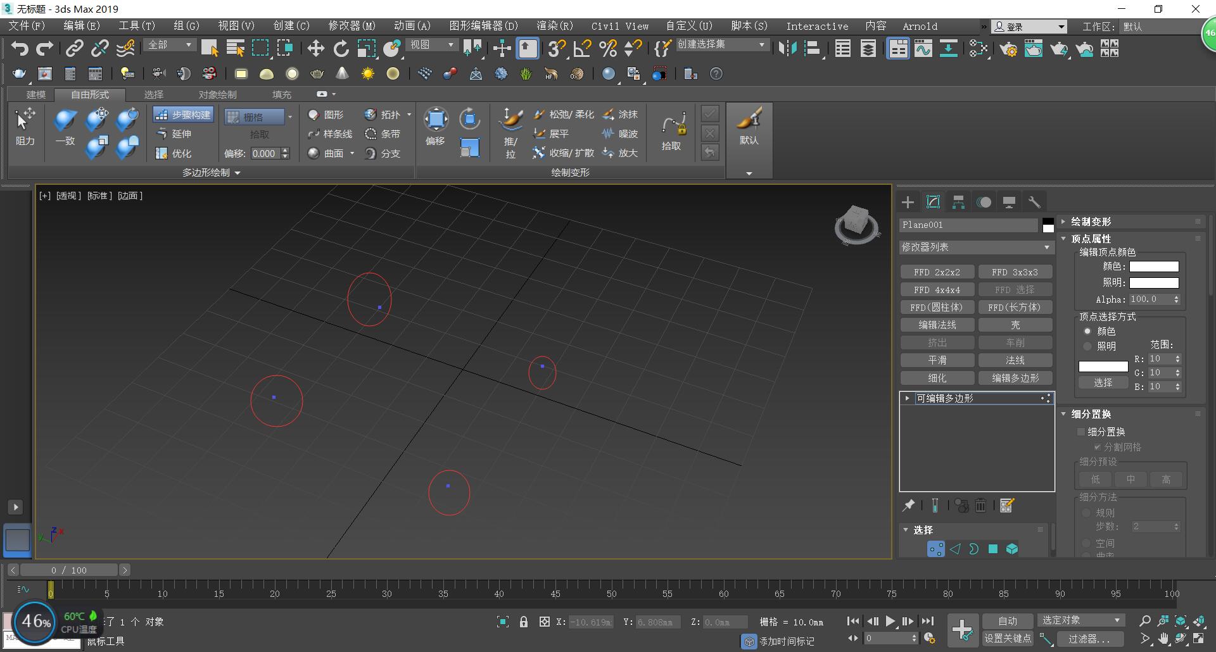This screenshot has width=1216, height=652.
Task: Switch to the 对象绘制 ribbon tab
Action: pyautogui.click(x=217, y=94)
